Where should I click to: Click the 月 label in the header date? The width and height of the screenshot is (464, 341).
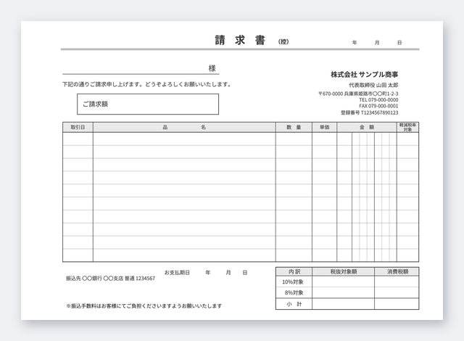377,43
